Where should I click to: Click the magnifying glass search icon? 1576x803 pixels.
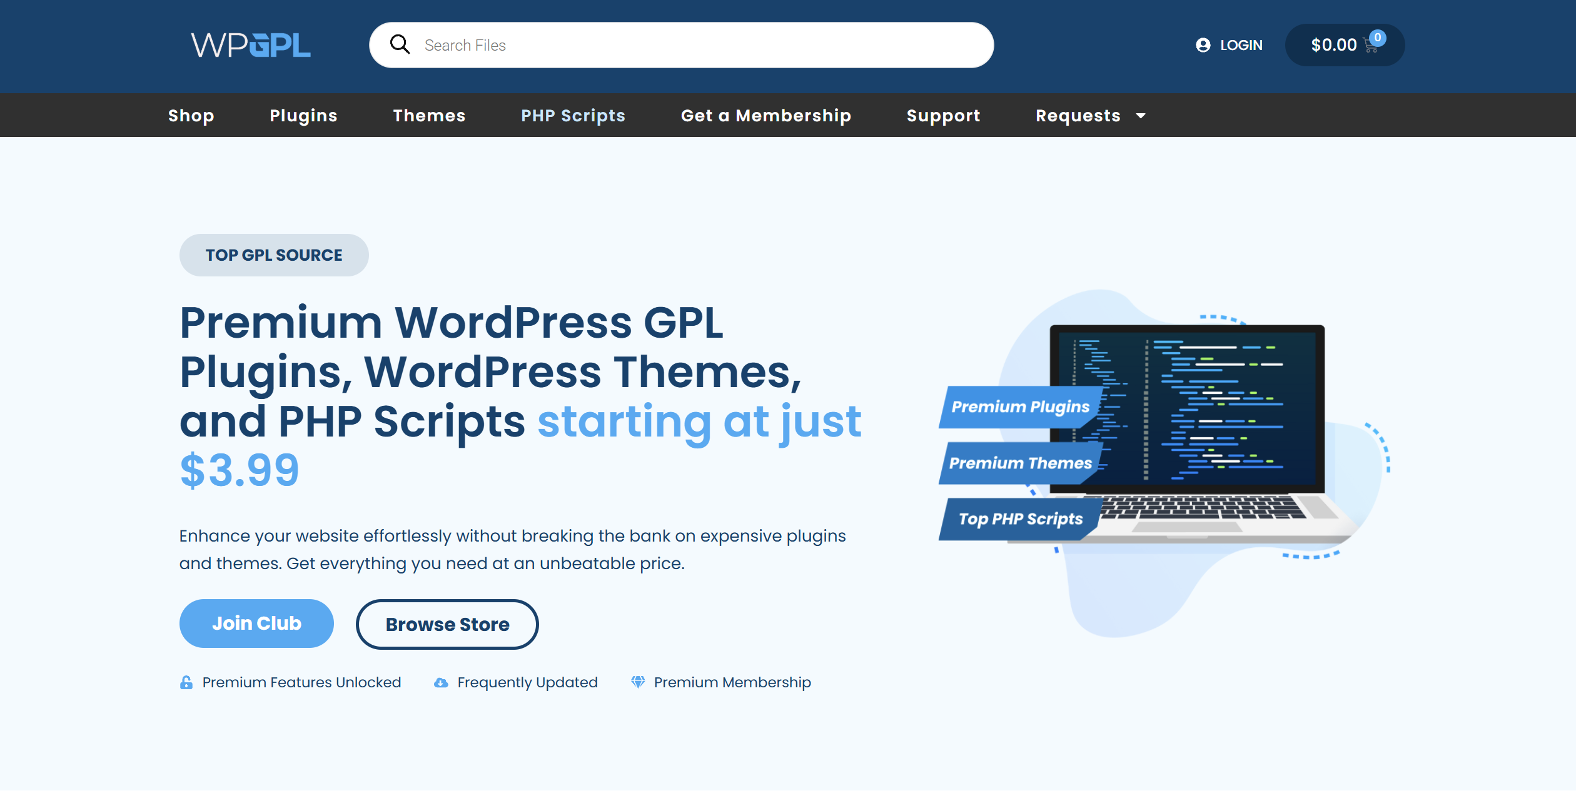[400, 44]
